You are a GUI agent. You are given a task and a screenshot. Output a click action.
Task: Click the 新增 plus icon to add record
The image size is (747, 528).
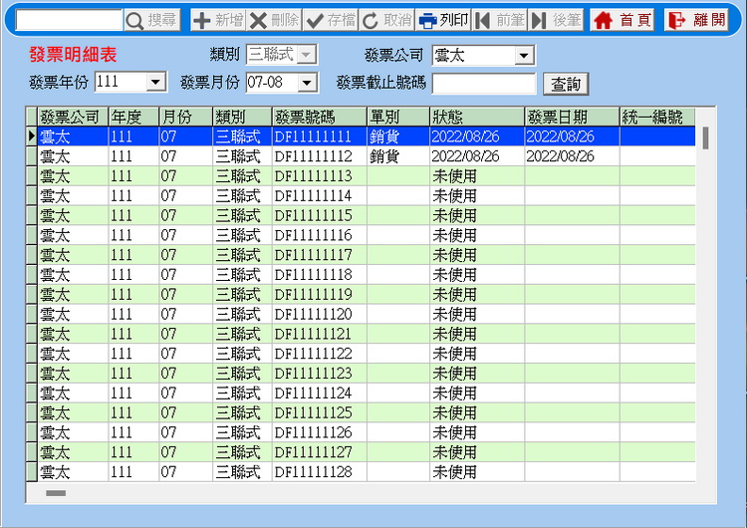[x=202, y=20]
